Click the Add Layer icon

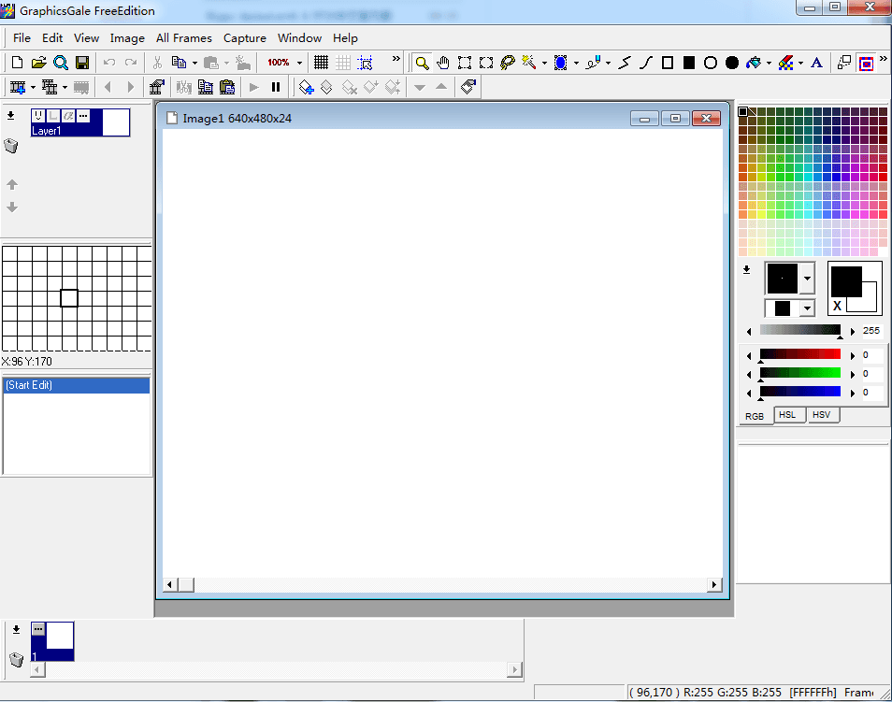coord(306,87)
